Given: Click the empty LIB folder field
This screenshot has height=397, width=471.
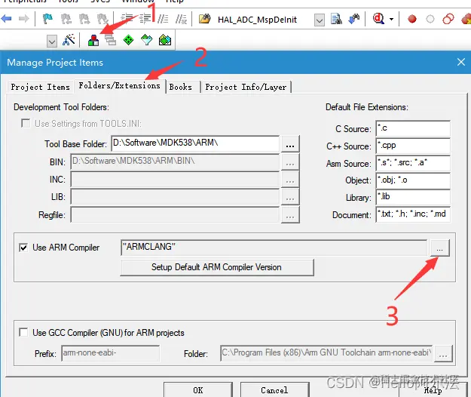Looking at the screenshot, I should coord(175,197).
